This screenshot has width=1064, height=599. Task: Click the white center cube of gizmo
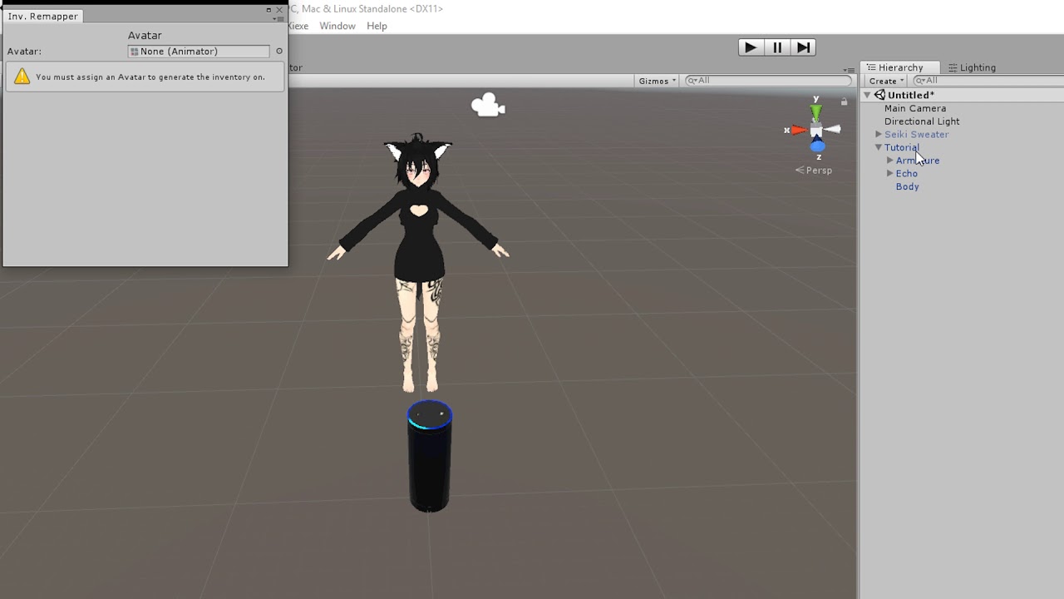(816, 131)
